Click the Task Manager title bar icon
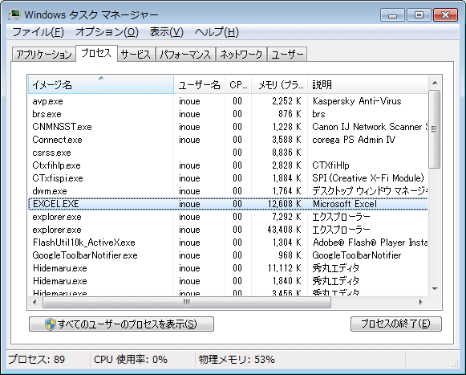 click(x=14, y=15)
